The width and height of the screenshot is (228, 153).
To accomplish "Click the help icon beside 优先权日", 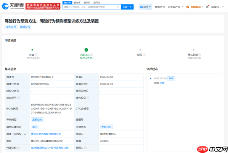I will 88,98.
